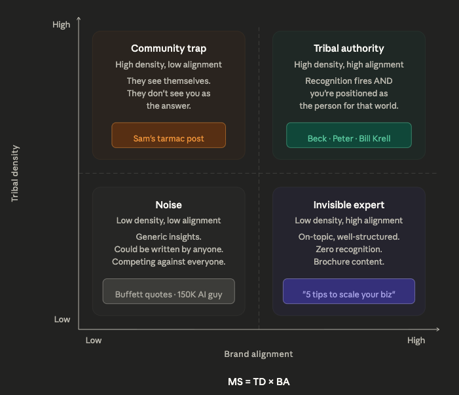Select the green "Beck · Peter · Bill Krell" pill
This screenshot has height=395, width=459.
coord(349,138)
